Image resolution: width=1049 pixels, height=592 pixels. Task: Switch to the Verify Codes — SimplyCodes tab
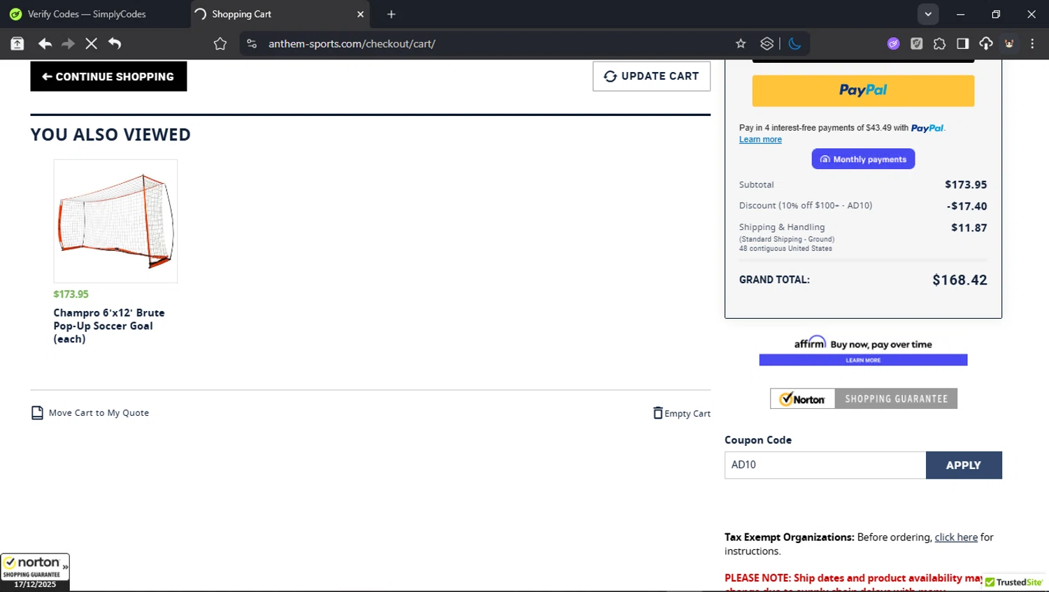87,14
